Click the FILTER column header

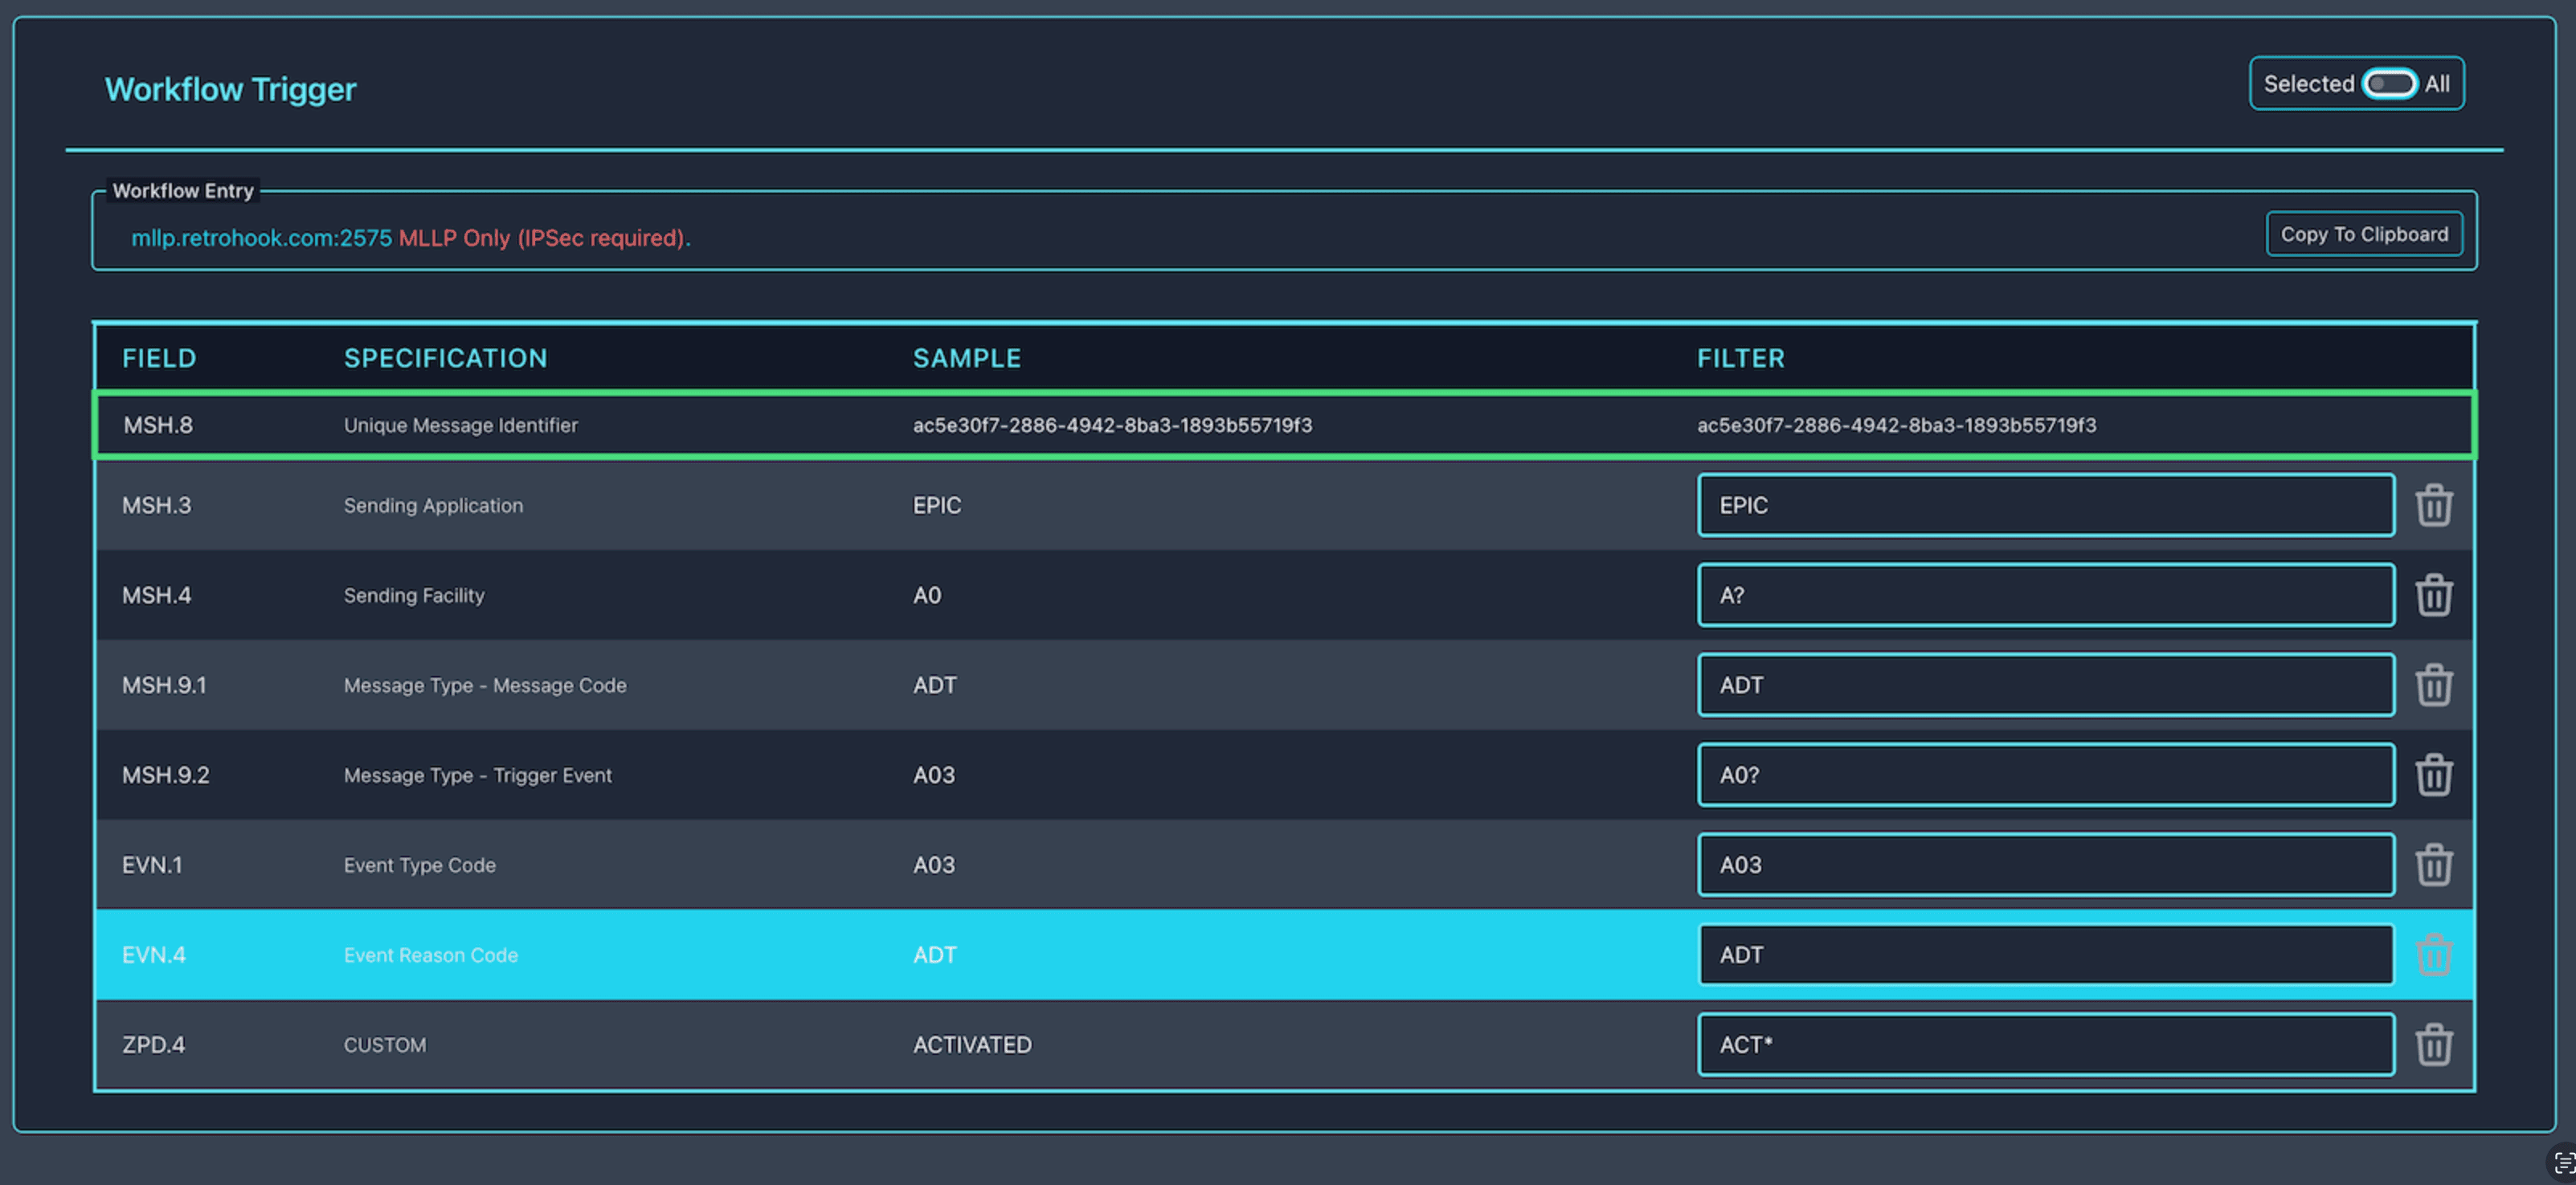click(1740, 359)
